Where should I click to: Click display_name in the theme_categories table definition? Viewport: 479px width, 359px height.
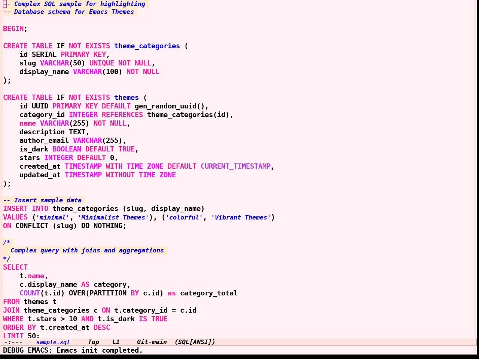44,72
